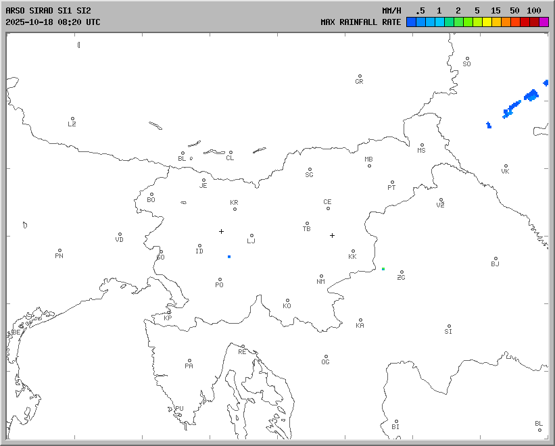The image size is (555, 446).
Task: Click the ARSO SIRAD SI1 SI2 title
Action: click(47, 11)
